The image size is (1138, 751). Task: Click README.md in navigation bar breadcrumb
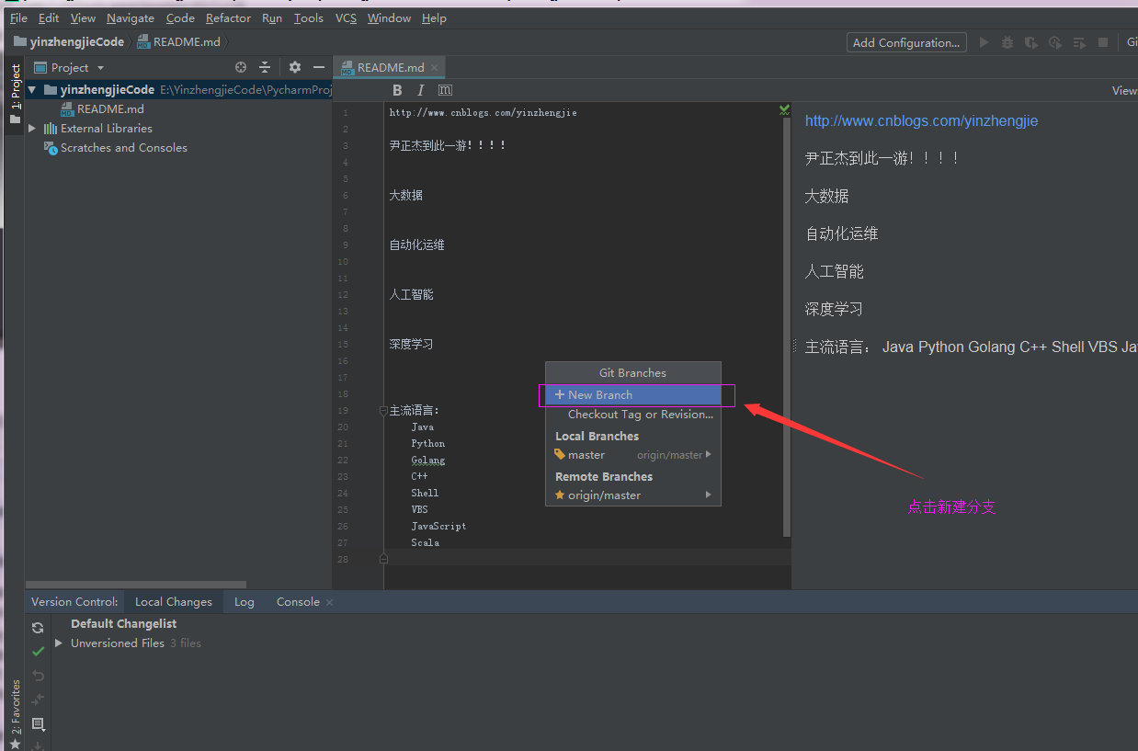click(188, 42)
